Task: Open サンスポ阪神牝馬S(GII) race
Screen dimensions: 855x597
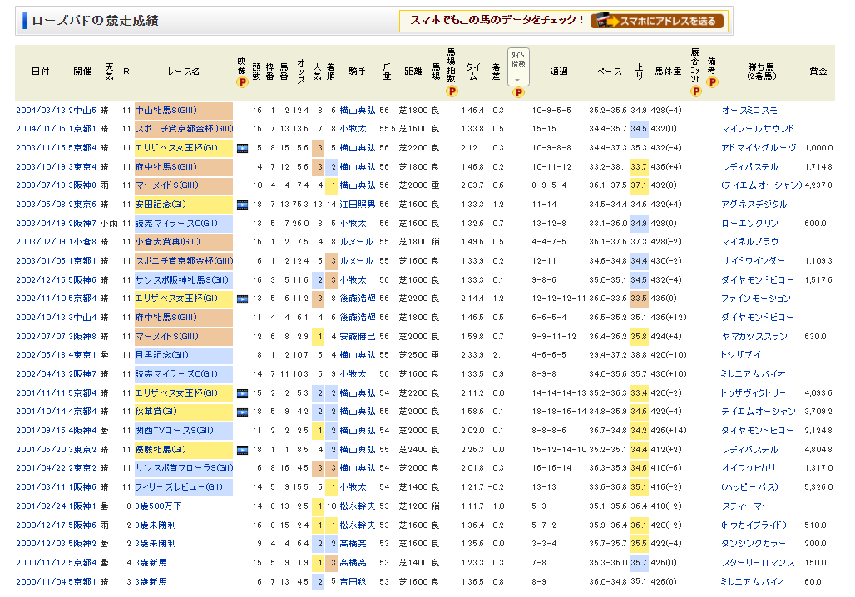Action: [182, 280]
